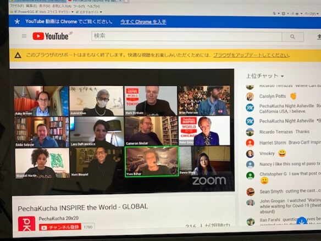Screen dimensions: 321x241
Task: Open the ツール(T) menu
Action: [x=79, y=6]
